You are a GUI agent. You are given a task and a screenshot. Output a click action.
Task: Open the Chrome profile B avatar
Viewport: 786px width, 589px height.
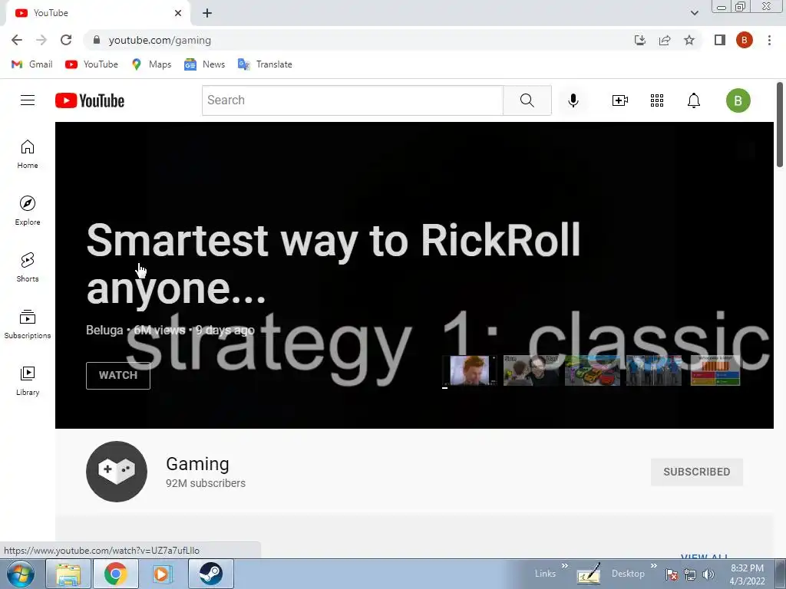point(745,40)
